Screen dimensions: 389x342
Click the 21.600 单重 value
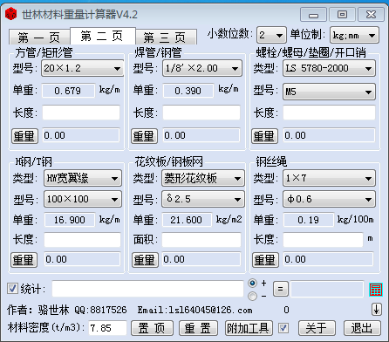click(x=187, y=220)
